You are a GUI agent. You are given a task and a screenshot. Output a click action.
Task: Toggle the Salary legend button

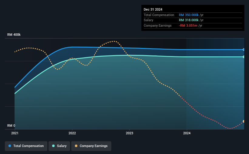pos(59,146)
